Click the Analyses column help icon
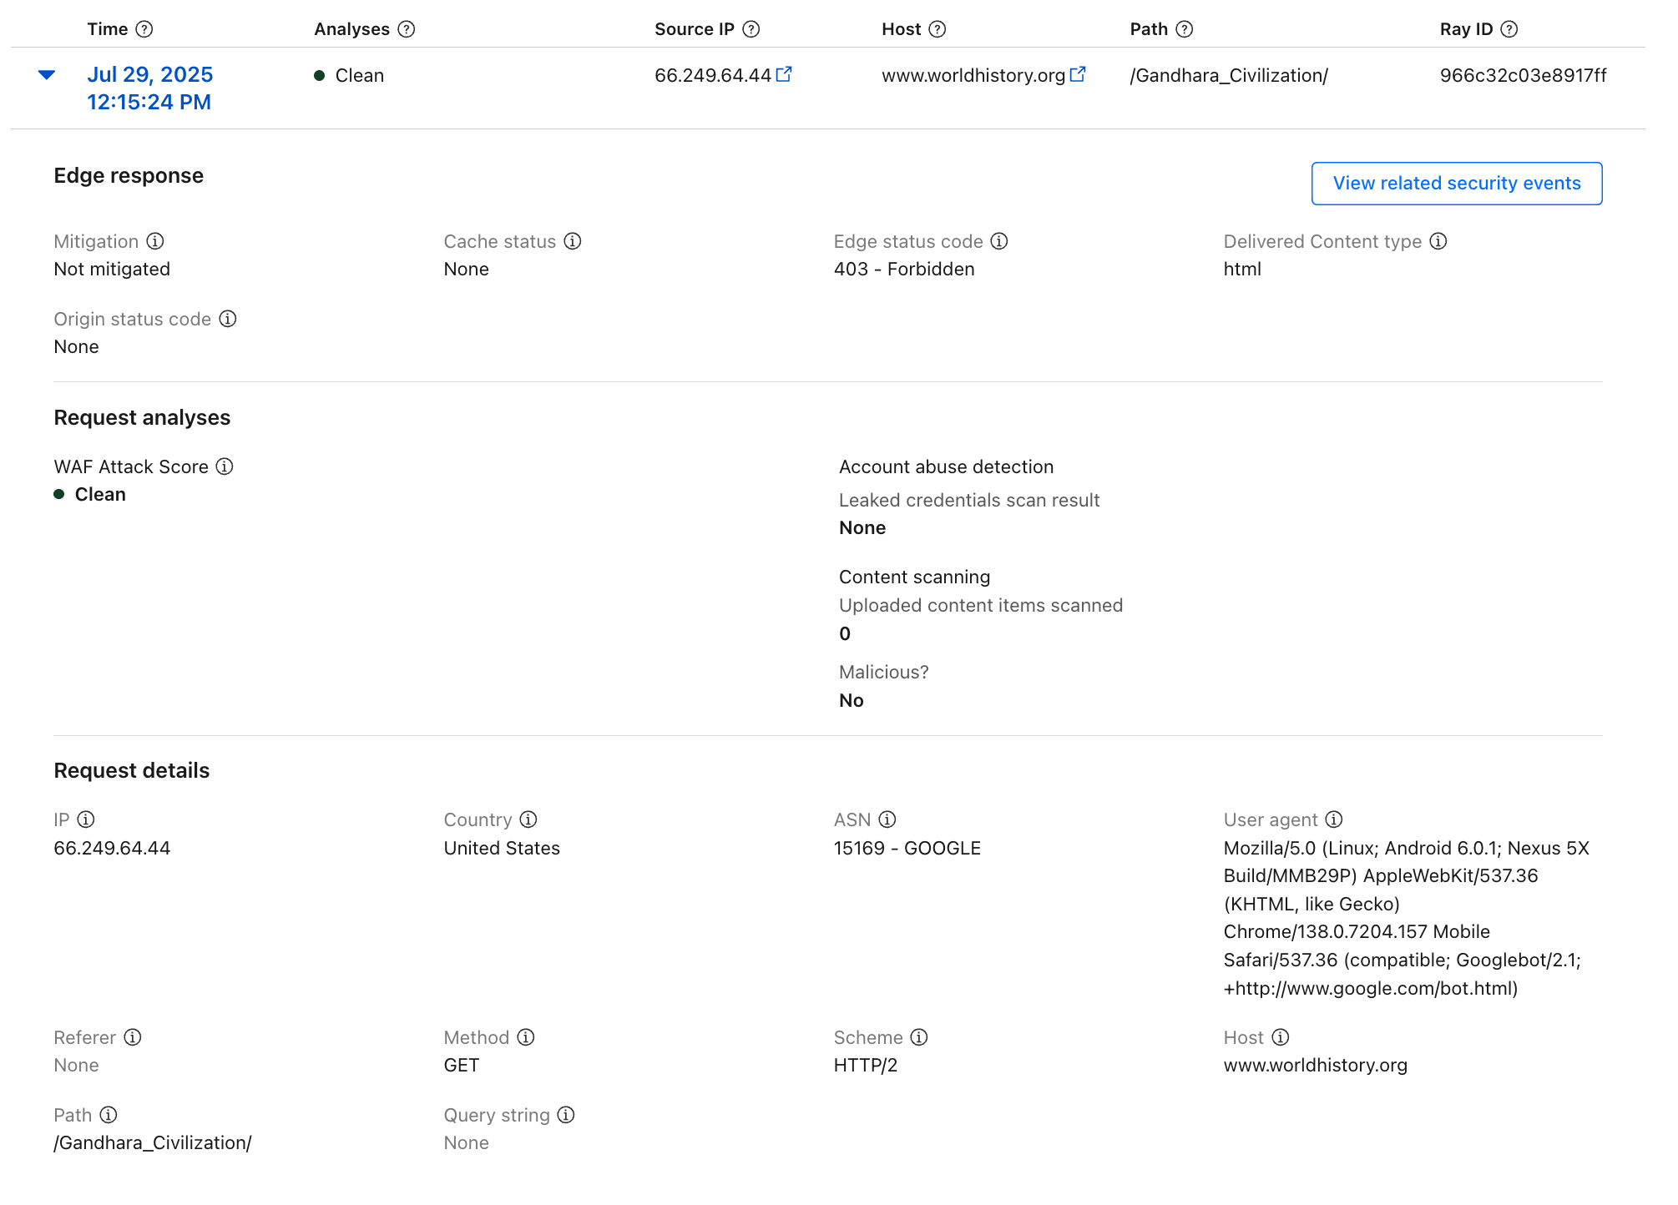Viewport: 1678px width, 1205px height. click(x=407, y=29)
